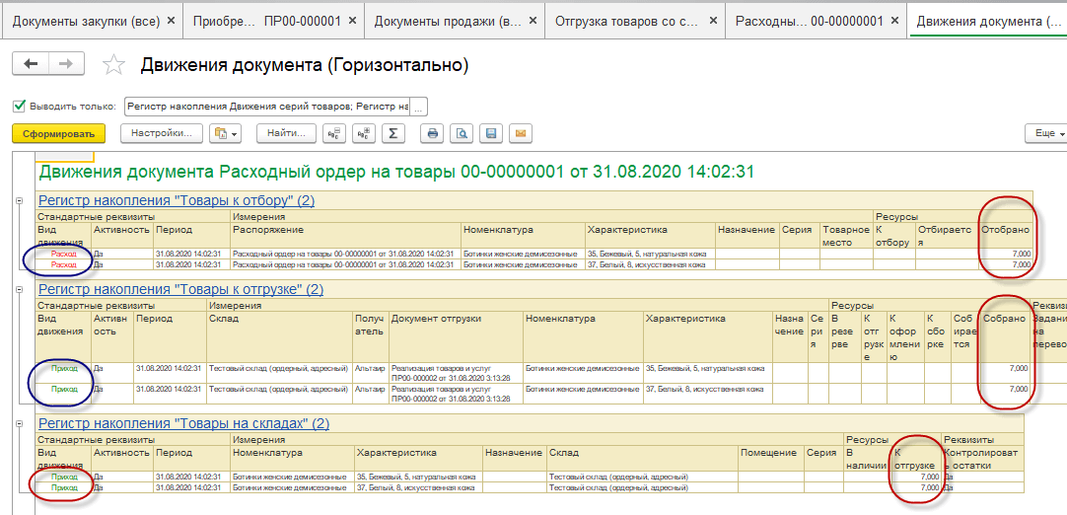Screen dimensions: 1067x515
Task: Open report variants dropdown icon
Action: [227, 133]
